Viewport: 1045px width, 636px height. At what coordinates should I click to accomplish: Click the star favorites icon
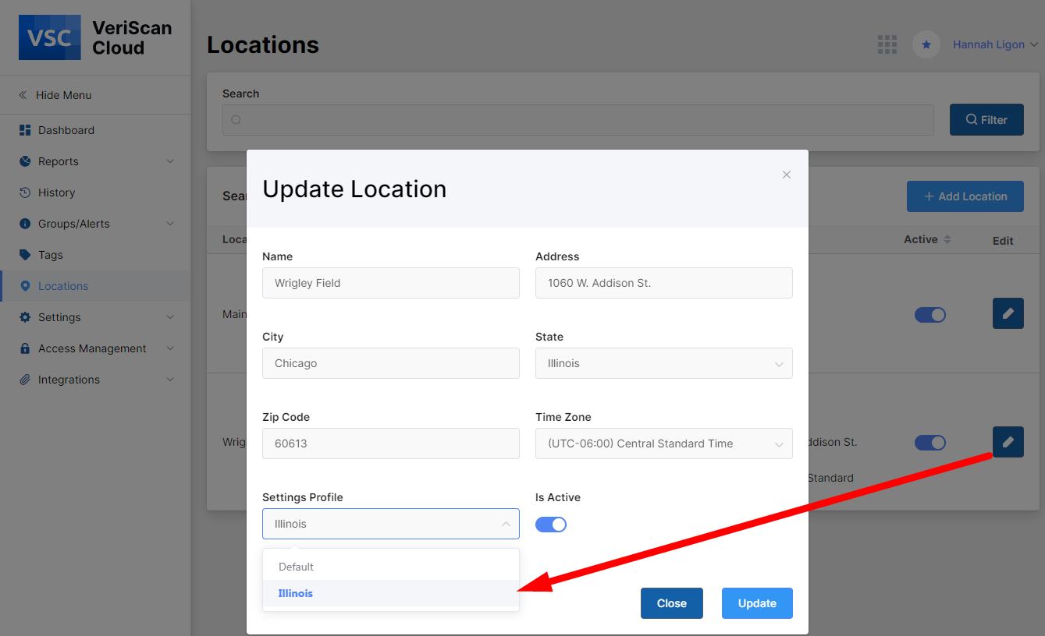point(926,44)
